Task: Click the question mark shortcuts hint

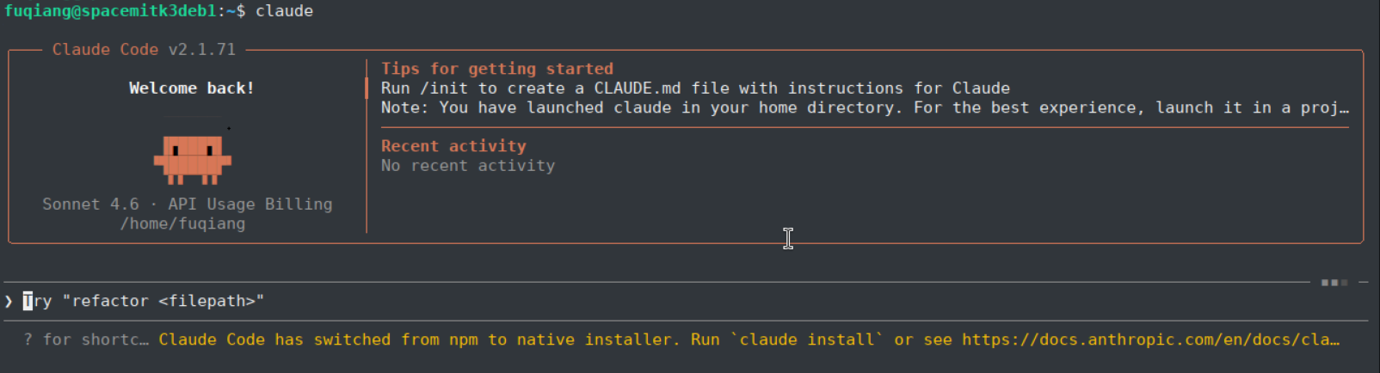Action: click(86, 339)
